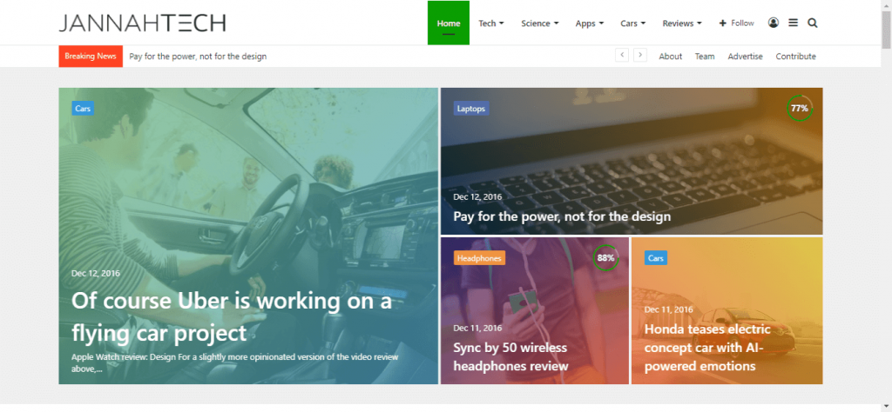Open the user account login icon

tap(774, 23)
